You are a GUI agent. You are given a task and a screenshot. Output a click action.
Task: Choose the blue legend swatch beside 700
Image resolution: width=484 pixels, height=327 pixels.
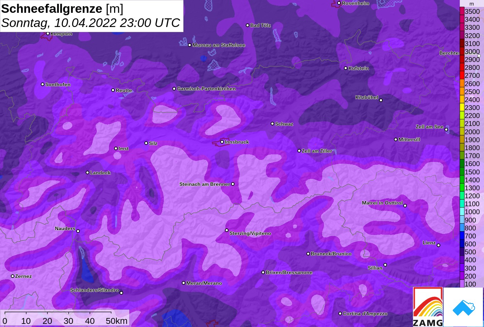(x=462, y=236)
